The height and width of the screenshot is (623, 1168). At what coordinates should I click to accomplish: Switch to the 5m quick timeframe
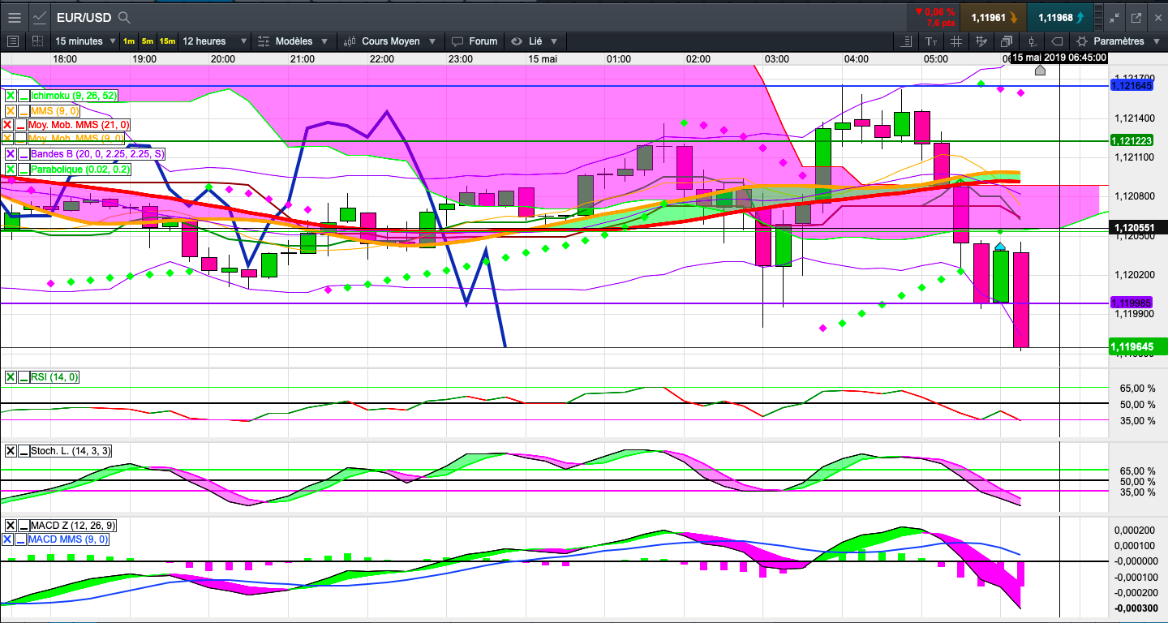[148, 41]
